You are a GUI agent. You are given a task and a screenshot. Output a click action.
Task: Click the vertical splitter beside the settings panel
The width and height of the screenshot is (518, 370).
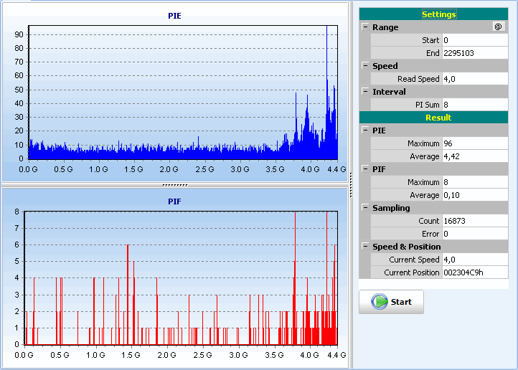click(351, 185)
